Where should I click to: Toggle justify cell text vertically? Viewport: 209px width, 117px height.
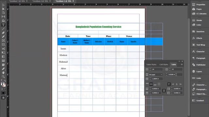click(x=159, y=84)
